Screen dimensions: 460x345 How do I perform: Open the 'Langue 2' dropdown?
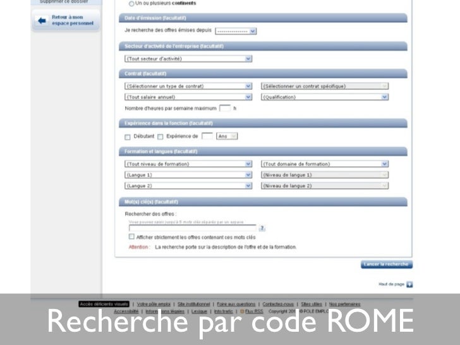(188, 186)
